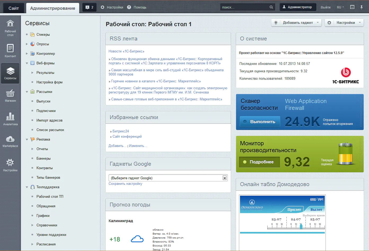Open the Google gadget selection dropdown
The width and height of the screenshot is (369, 251).
(x=168, y=178)
